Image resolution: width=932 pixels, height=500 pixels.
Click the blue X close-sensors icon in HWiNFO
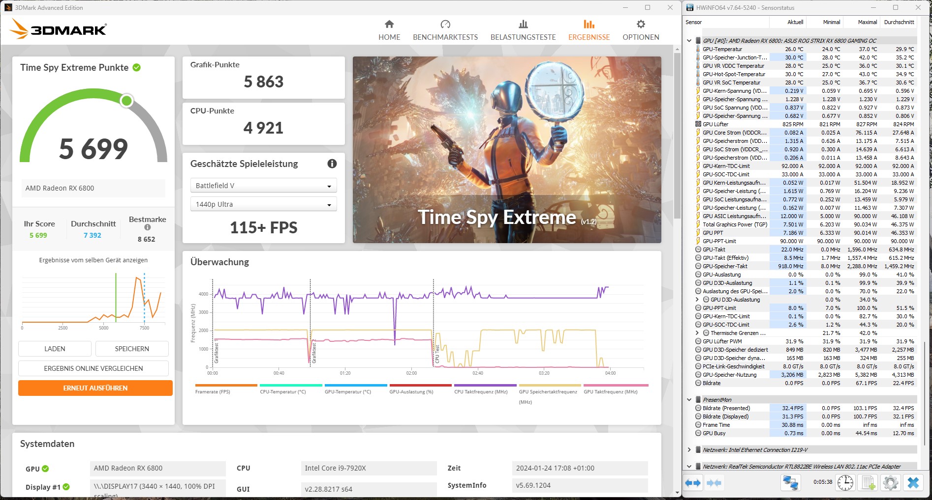(x=913, y=483)
